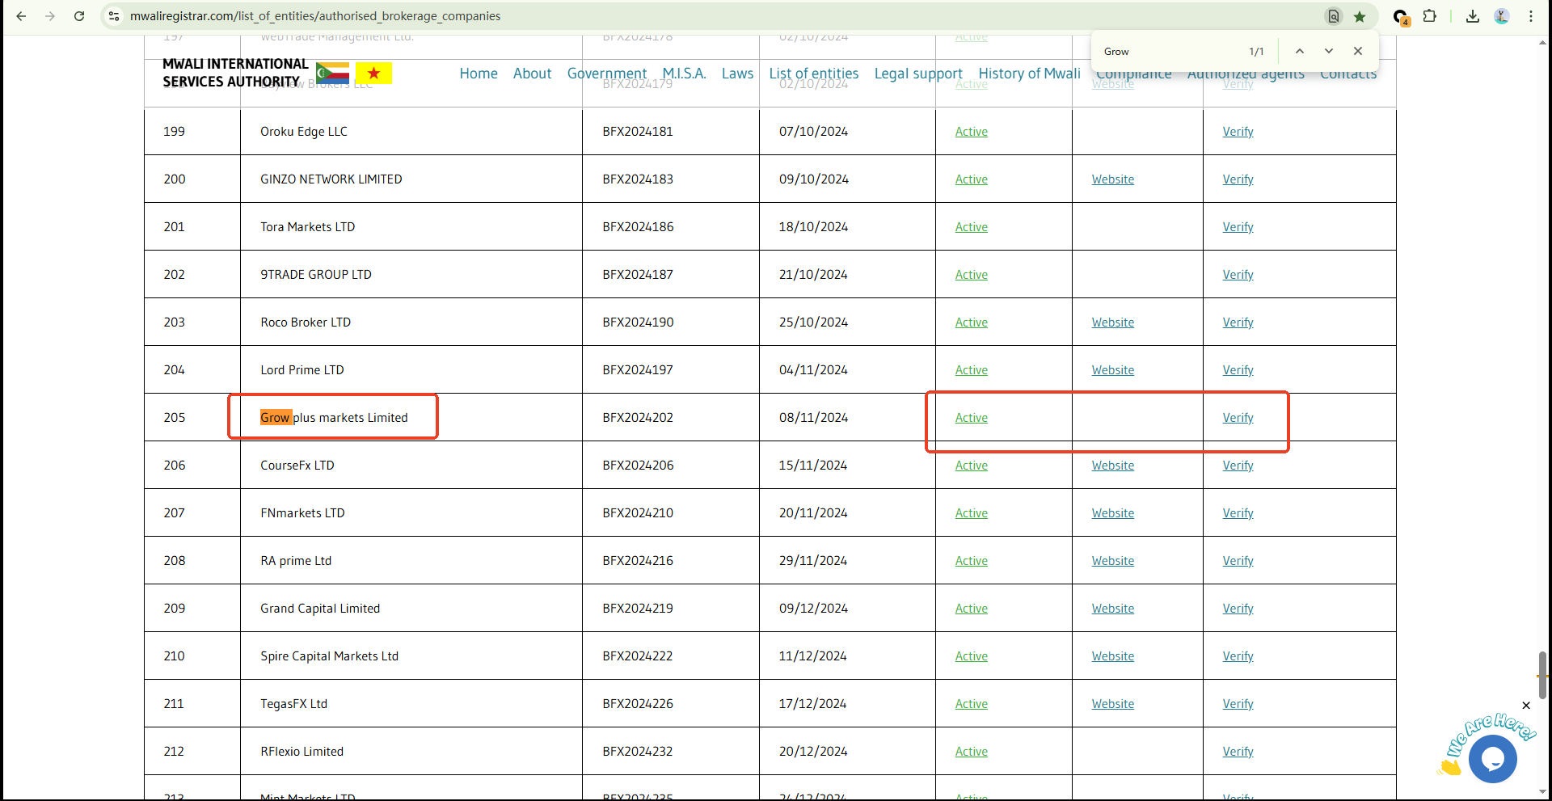Click the site information icon beside URL

114,16
